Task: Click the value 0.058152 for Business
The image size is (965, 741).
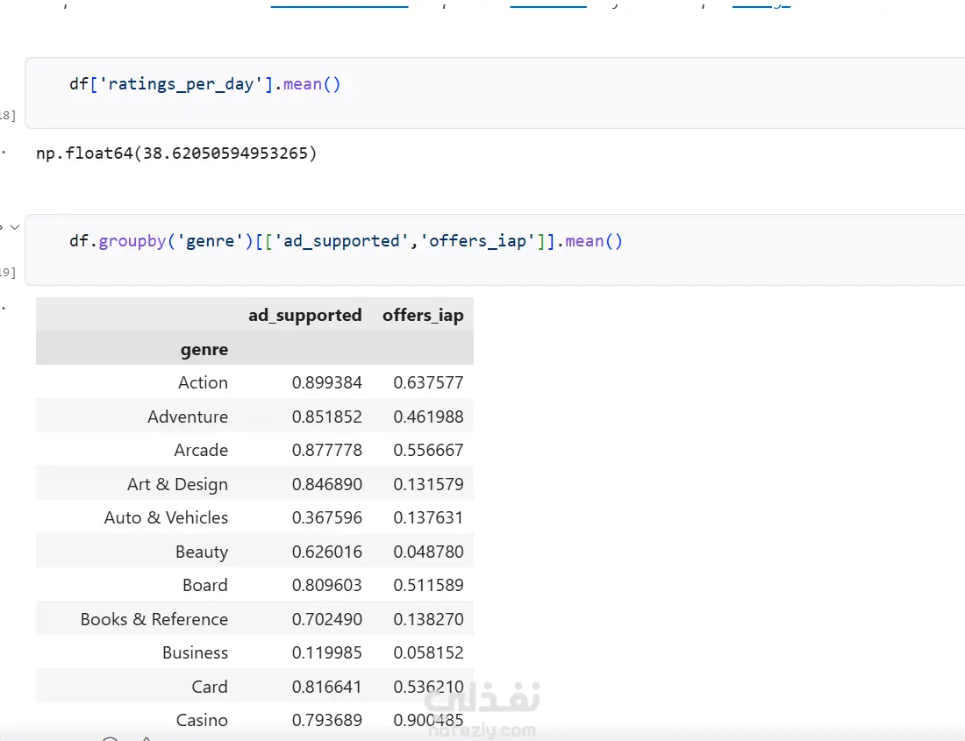Action: tap(428, 652)
